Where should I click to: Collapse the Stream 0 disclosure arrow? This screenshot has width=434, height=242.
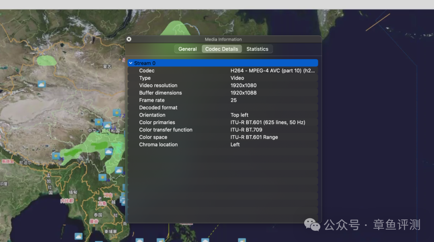[131, 63]
